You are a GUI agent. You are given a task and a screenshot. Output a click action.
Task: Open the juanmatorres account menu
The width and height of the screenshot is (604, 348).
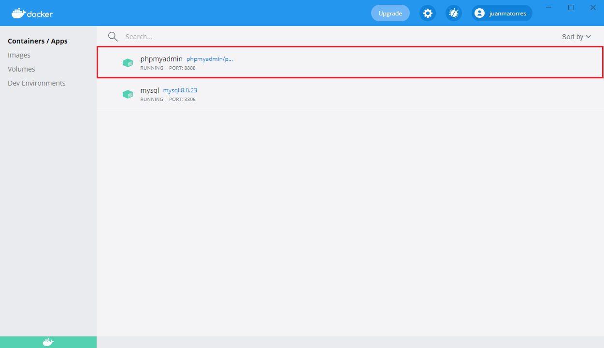point(502,13)
